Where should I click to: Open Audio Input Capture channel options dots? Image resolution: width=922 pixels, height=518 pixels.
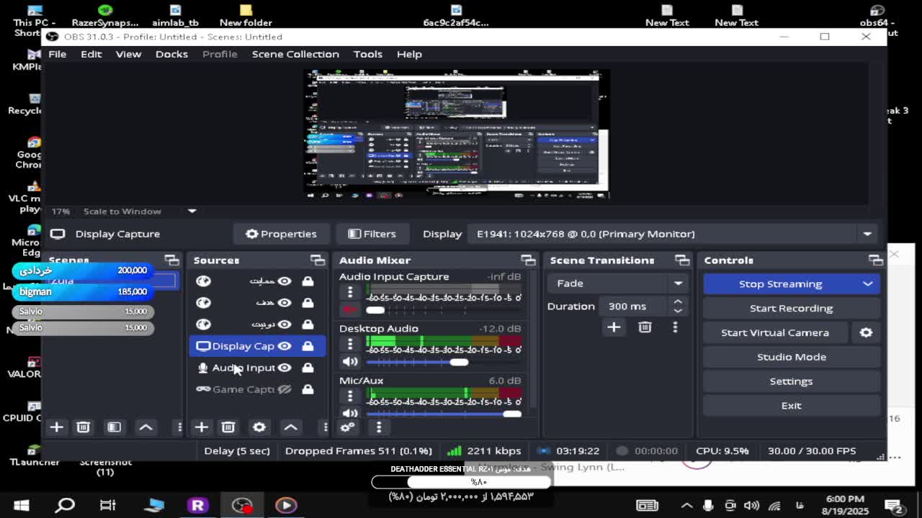point(350,291)
